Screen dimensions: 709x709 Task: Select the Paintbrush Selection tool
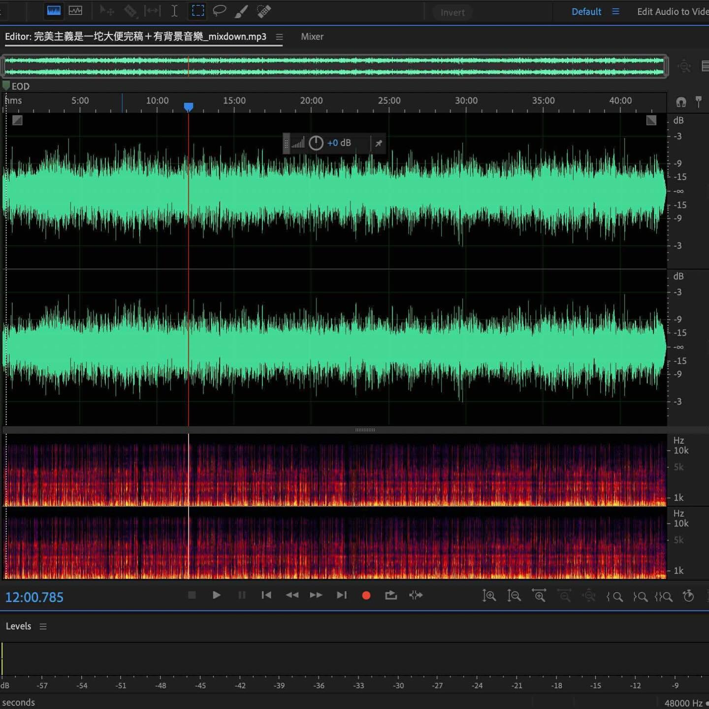coord(241,11)
